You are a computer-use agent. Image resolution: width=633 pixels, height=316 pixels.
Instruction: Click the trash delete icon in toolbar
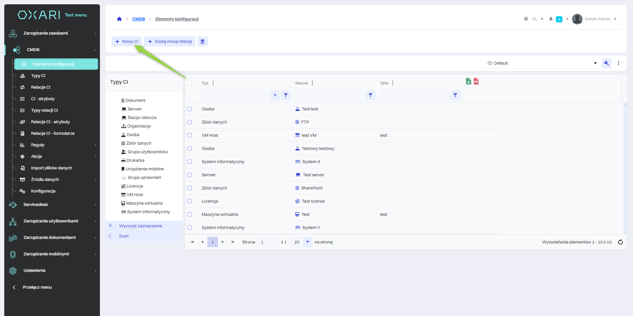point(202,42)
